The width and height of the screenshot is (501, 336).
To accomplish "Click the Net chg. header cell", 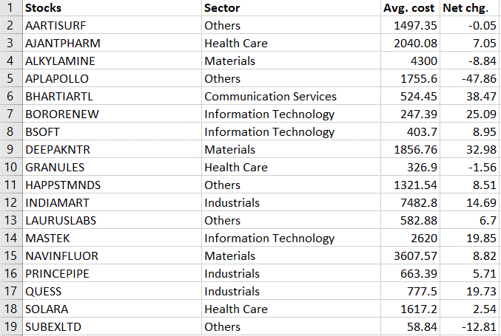I will click(x=469, y=8).
